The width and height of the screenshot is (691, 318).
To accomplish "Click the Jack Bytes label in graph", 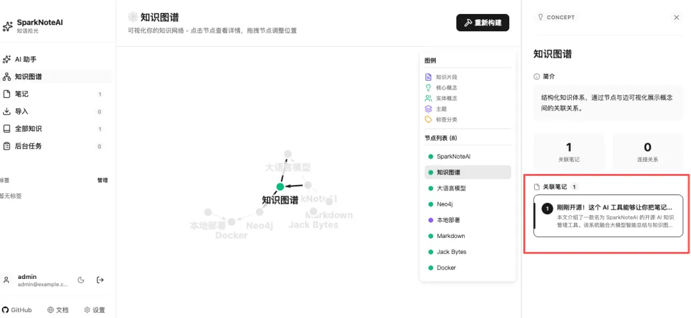I will [x=314, y=225].
